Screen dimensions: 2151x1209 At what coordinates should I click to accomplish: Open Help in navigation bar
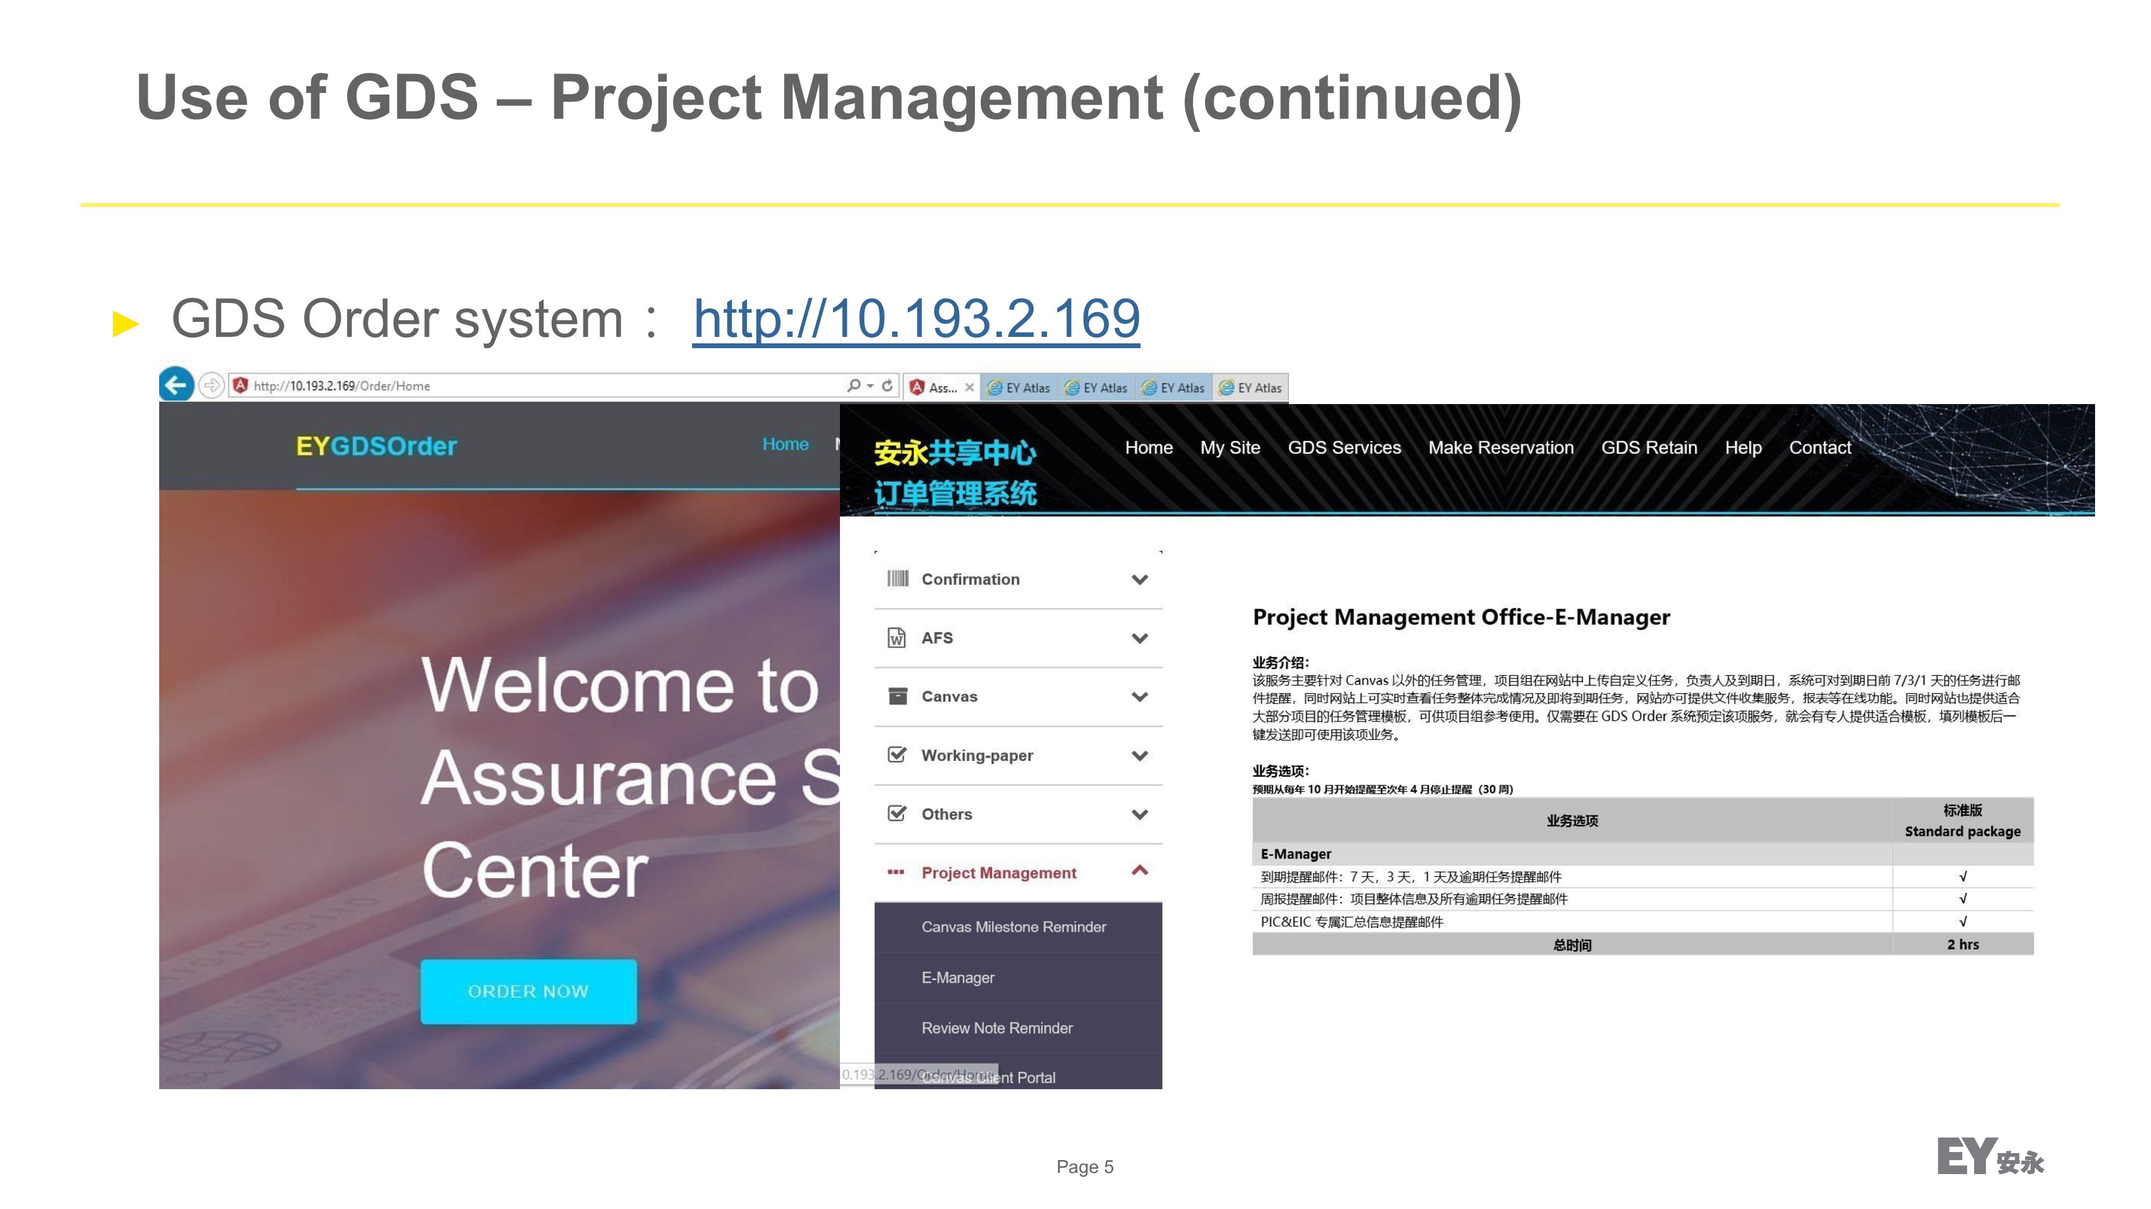click(1743, 448)
